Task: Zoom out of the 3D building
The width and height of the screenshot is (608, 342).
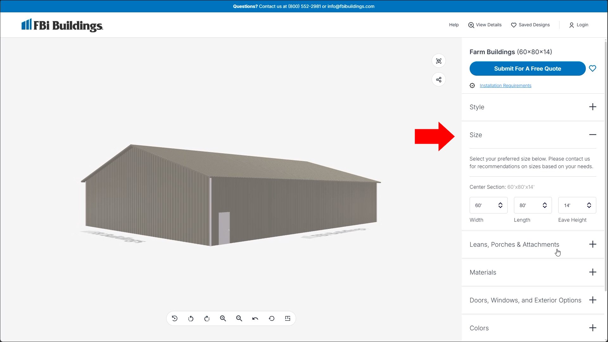Action: click(239, 319)
